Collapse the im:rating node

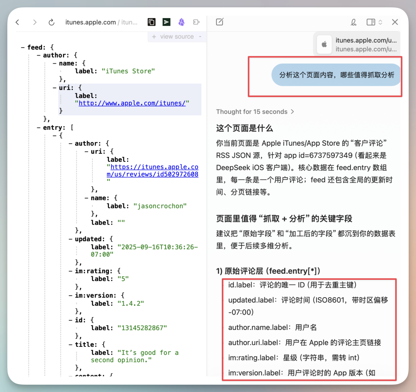point(70,271)
